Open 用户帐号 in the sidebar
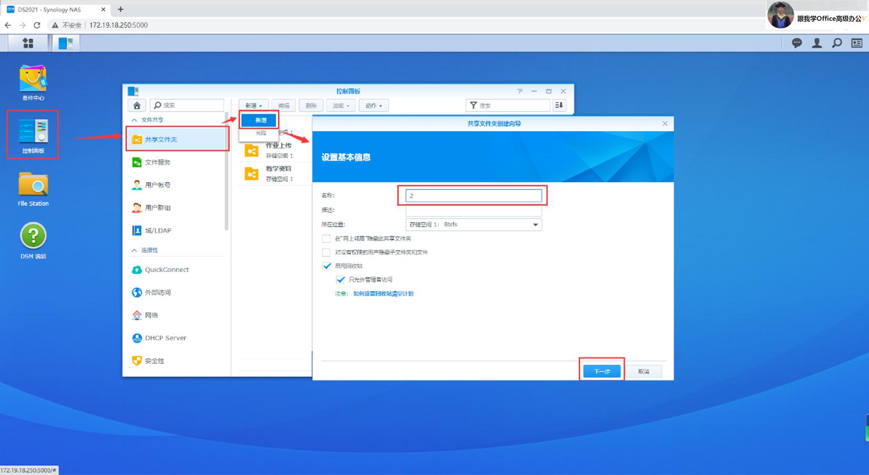869x475 pixels. pyautogui.click(x=177, y=185)
